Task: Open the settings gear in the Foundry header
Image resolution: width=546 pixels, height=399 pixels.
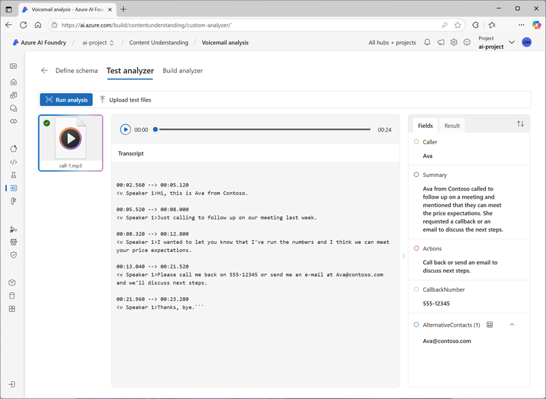Action: click(454, 42)
